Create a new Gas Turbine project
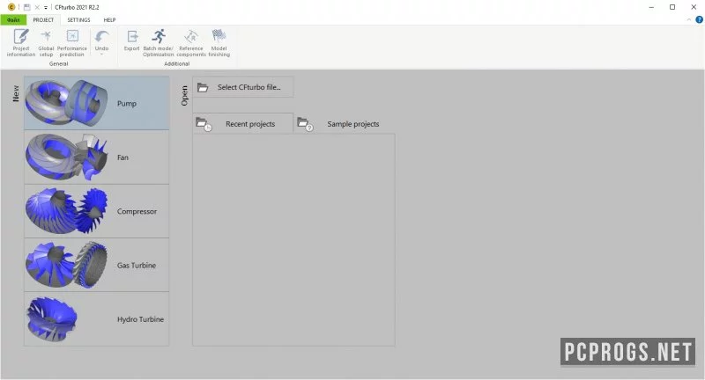The width and height of the screenshot is (705, 380). (97, 265)
